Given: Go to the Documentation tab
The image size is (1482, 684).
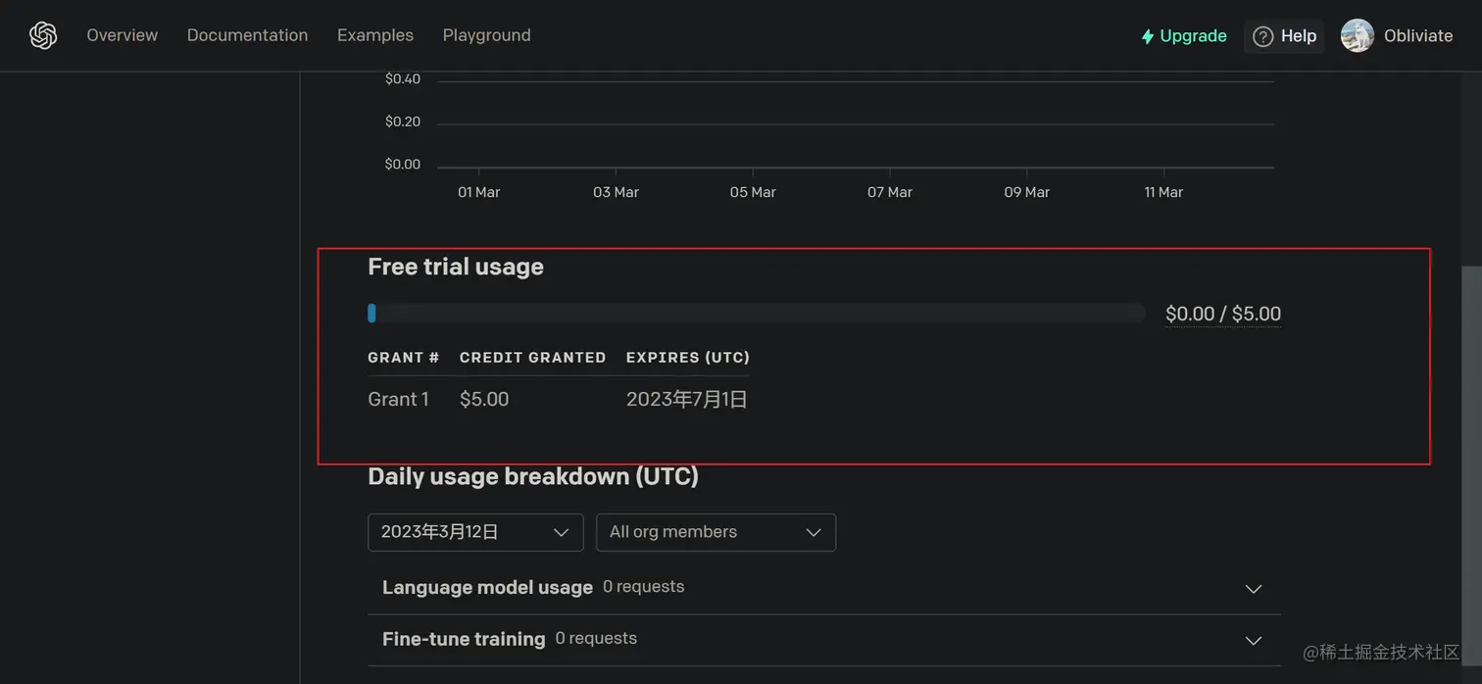Looking at the screenshot, I should coord(247,35).
